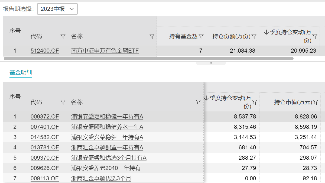
Task: Select the 288.27 value cell
Action: click(x=232, y=158)
